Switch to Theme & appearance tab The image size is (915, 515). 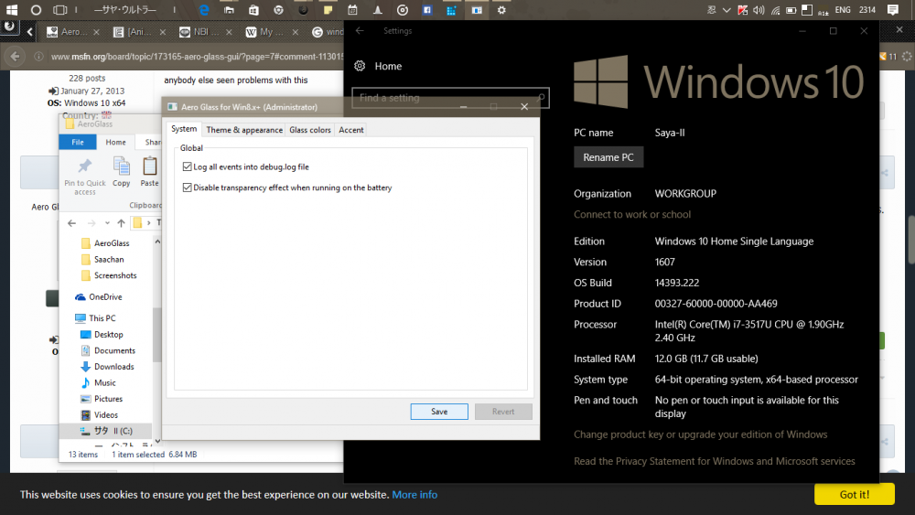[x=244, y=130]
